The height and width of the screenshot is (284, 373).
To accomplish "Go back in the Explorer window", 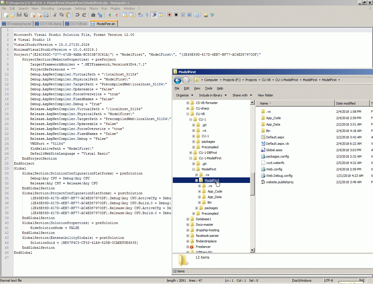I will click(177, 80).
